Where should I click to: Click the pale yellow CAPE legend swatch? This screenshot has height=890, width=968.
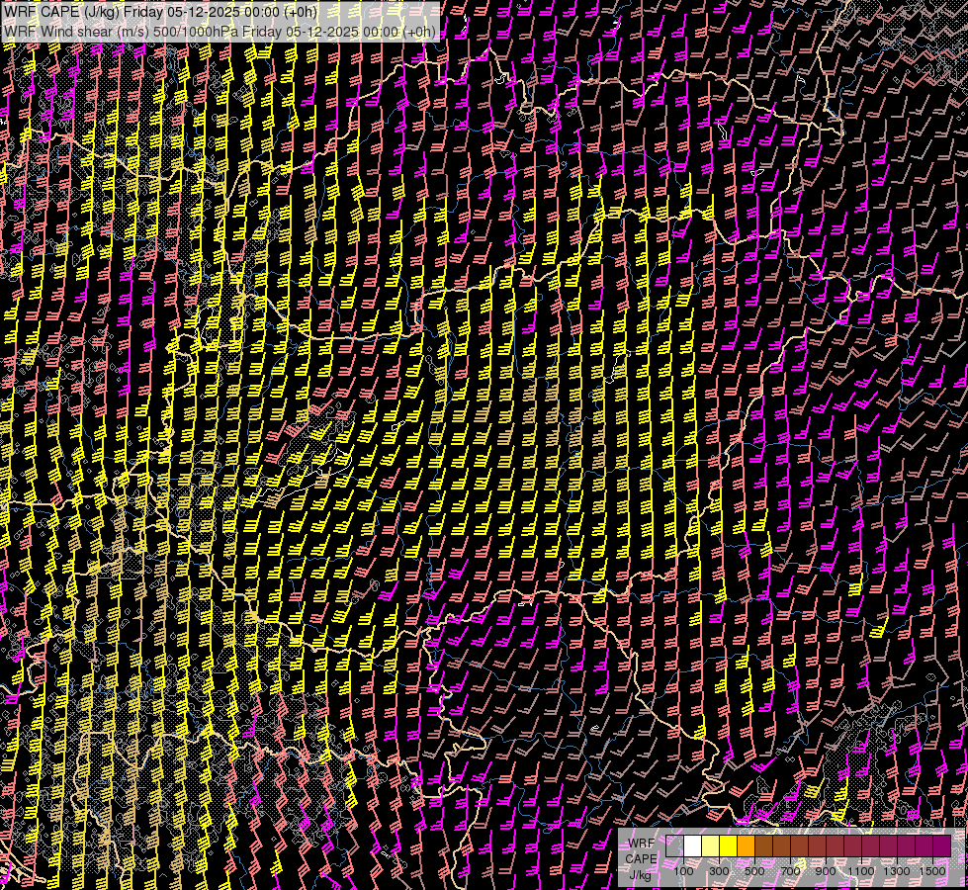(711, 845)
